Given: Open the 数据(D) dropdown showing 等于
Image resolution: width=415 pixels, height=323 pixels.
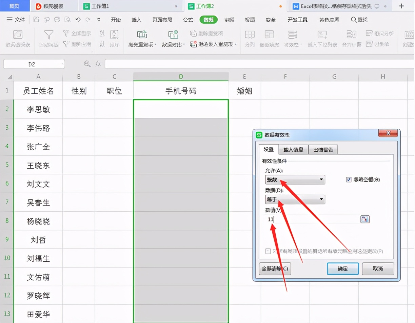Looking at the screenshot, I should (x=295, y=199).
